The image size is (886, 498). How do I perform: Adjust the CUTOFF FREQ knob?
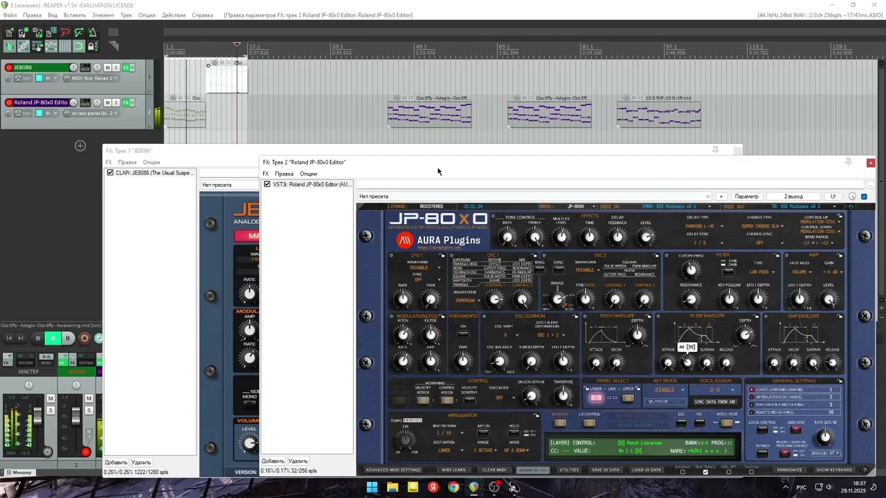pos(691,270)
